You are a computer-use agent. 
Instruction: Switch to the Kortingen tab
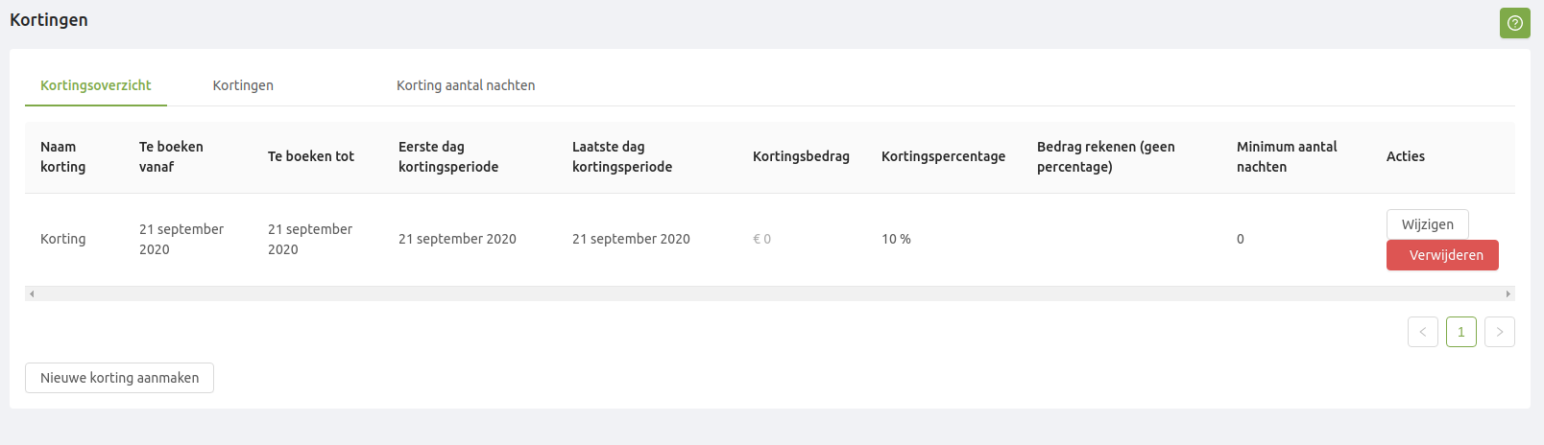click(x=243, y=85)
